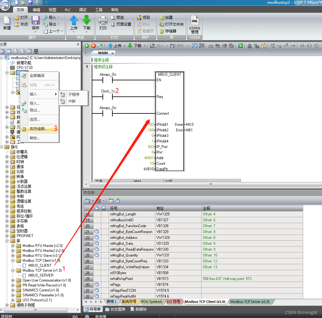Click the Compile icon in editor toolbar
The width and height of the screenshot is (322, 318).
coord(100,46)
